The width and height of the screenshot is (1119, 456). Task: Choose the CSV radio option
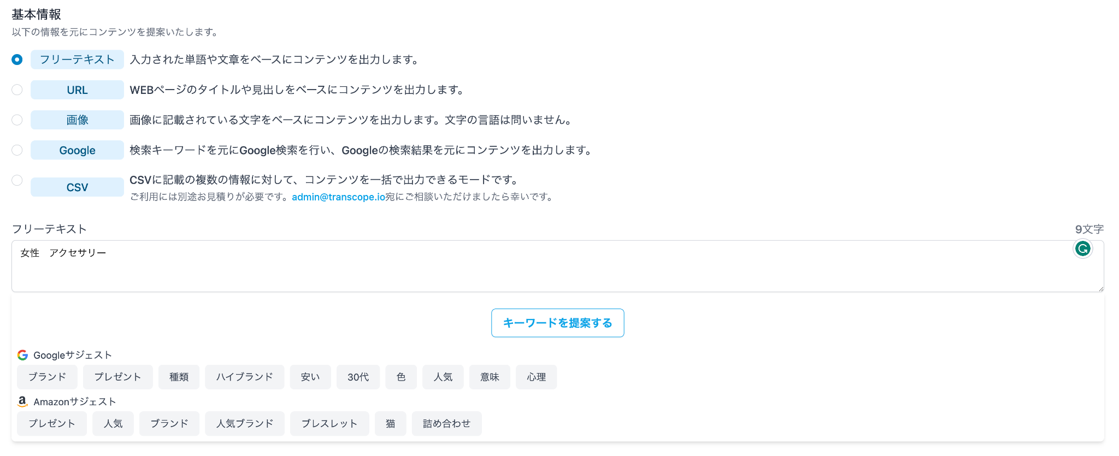[17, 180]
